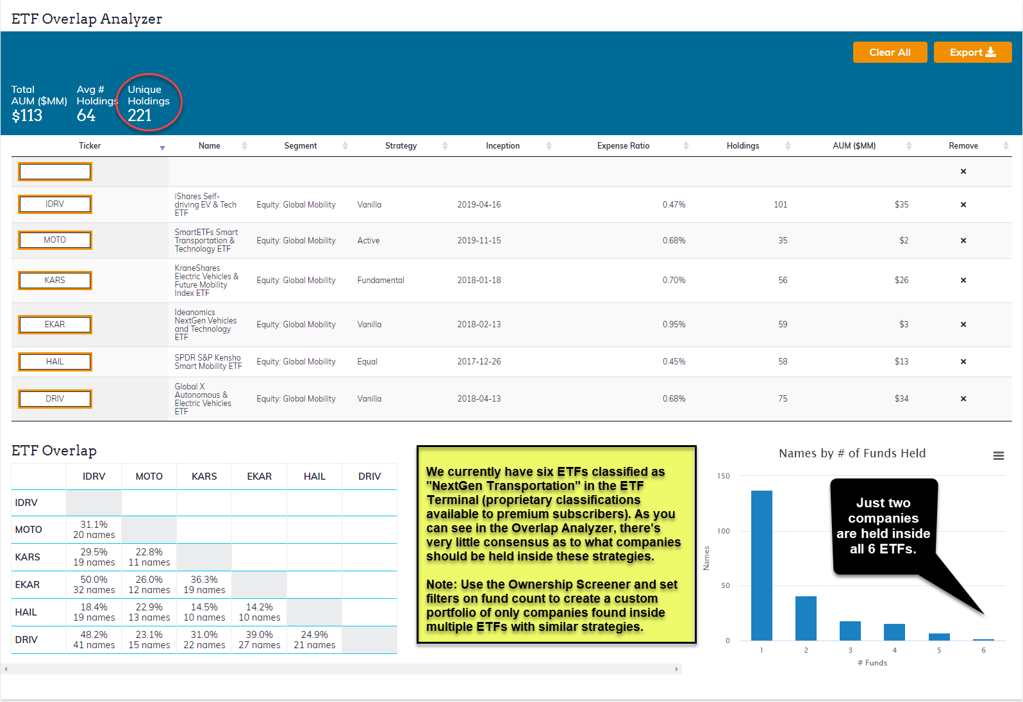Click SPDR S&P Kensho Smart Mobility ETF name
1023x702 pixels.
click(x=208, y=362)
